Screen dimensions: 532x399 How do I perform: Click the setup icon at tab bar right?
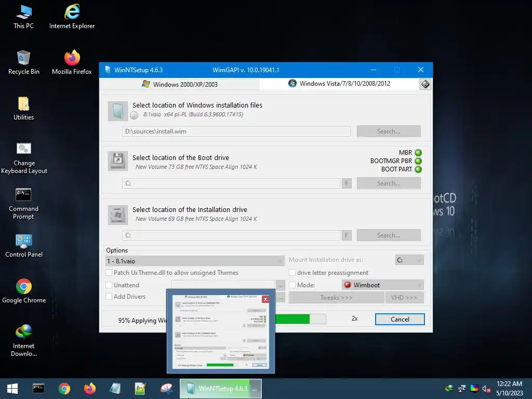click(x=425, y=84)
